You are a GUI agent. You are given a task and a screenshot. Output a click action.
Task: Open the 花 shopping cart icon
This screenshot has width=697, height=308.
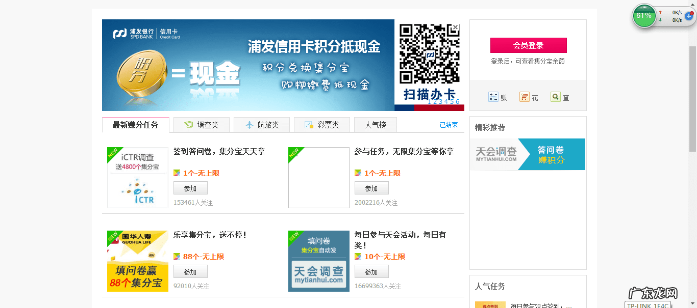coord(524,97)
